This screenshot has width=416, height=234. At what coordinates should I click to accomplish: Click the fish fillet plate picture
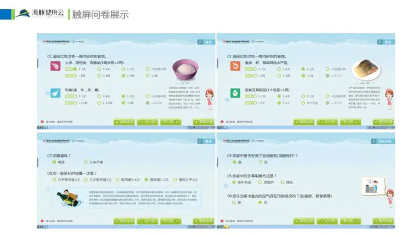point(367,70)
